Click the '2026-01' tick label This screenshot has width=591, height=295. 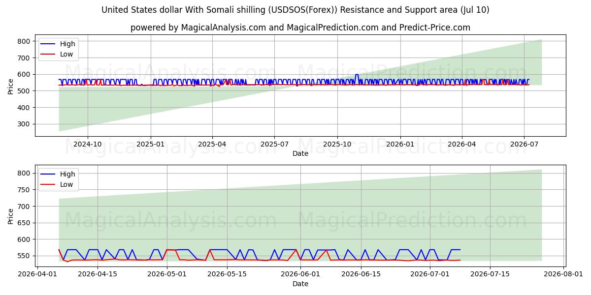[x=400, y=145]
